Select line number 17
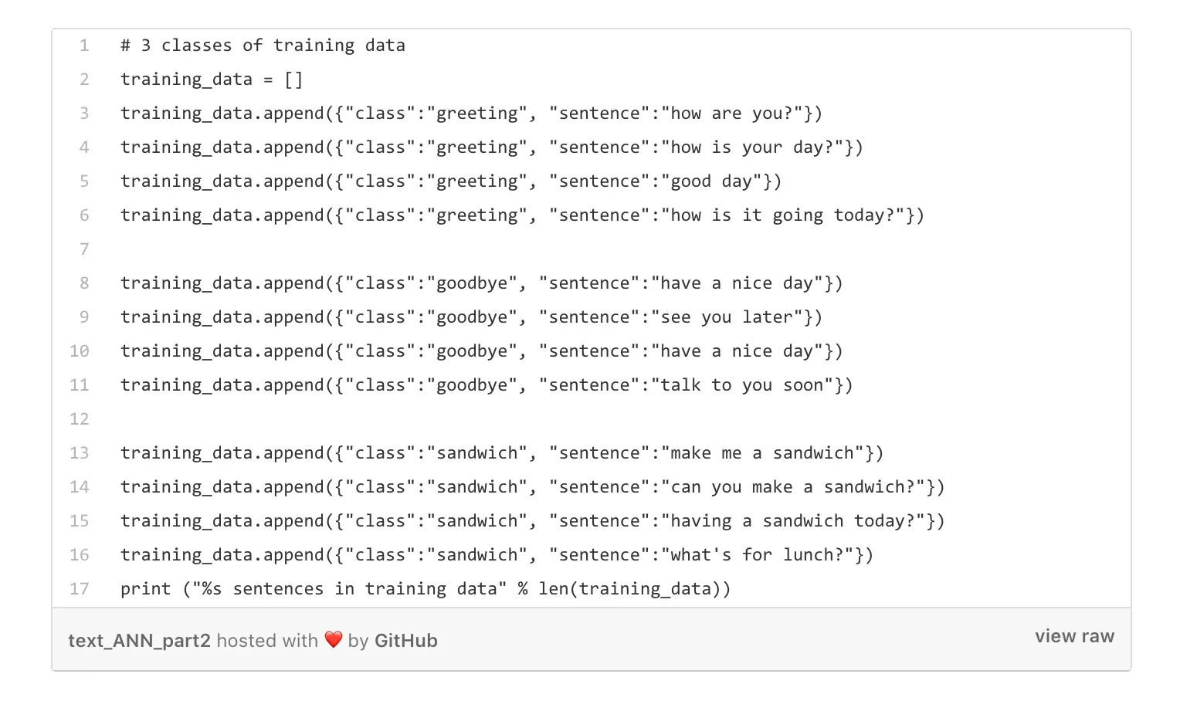 80,589
